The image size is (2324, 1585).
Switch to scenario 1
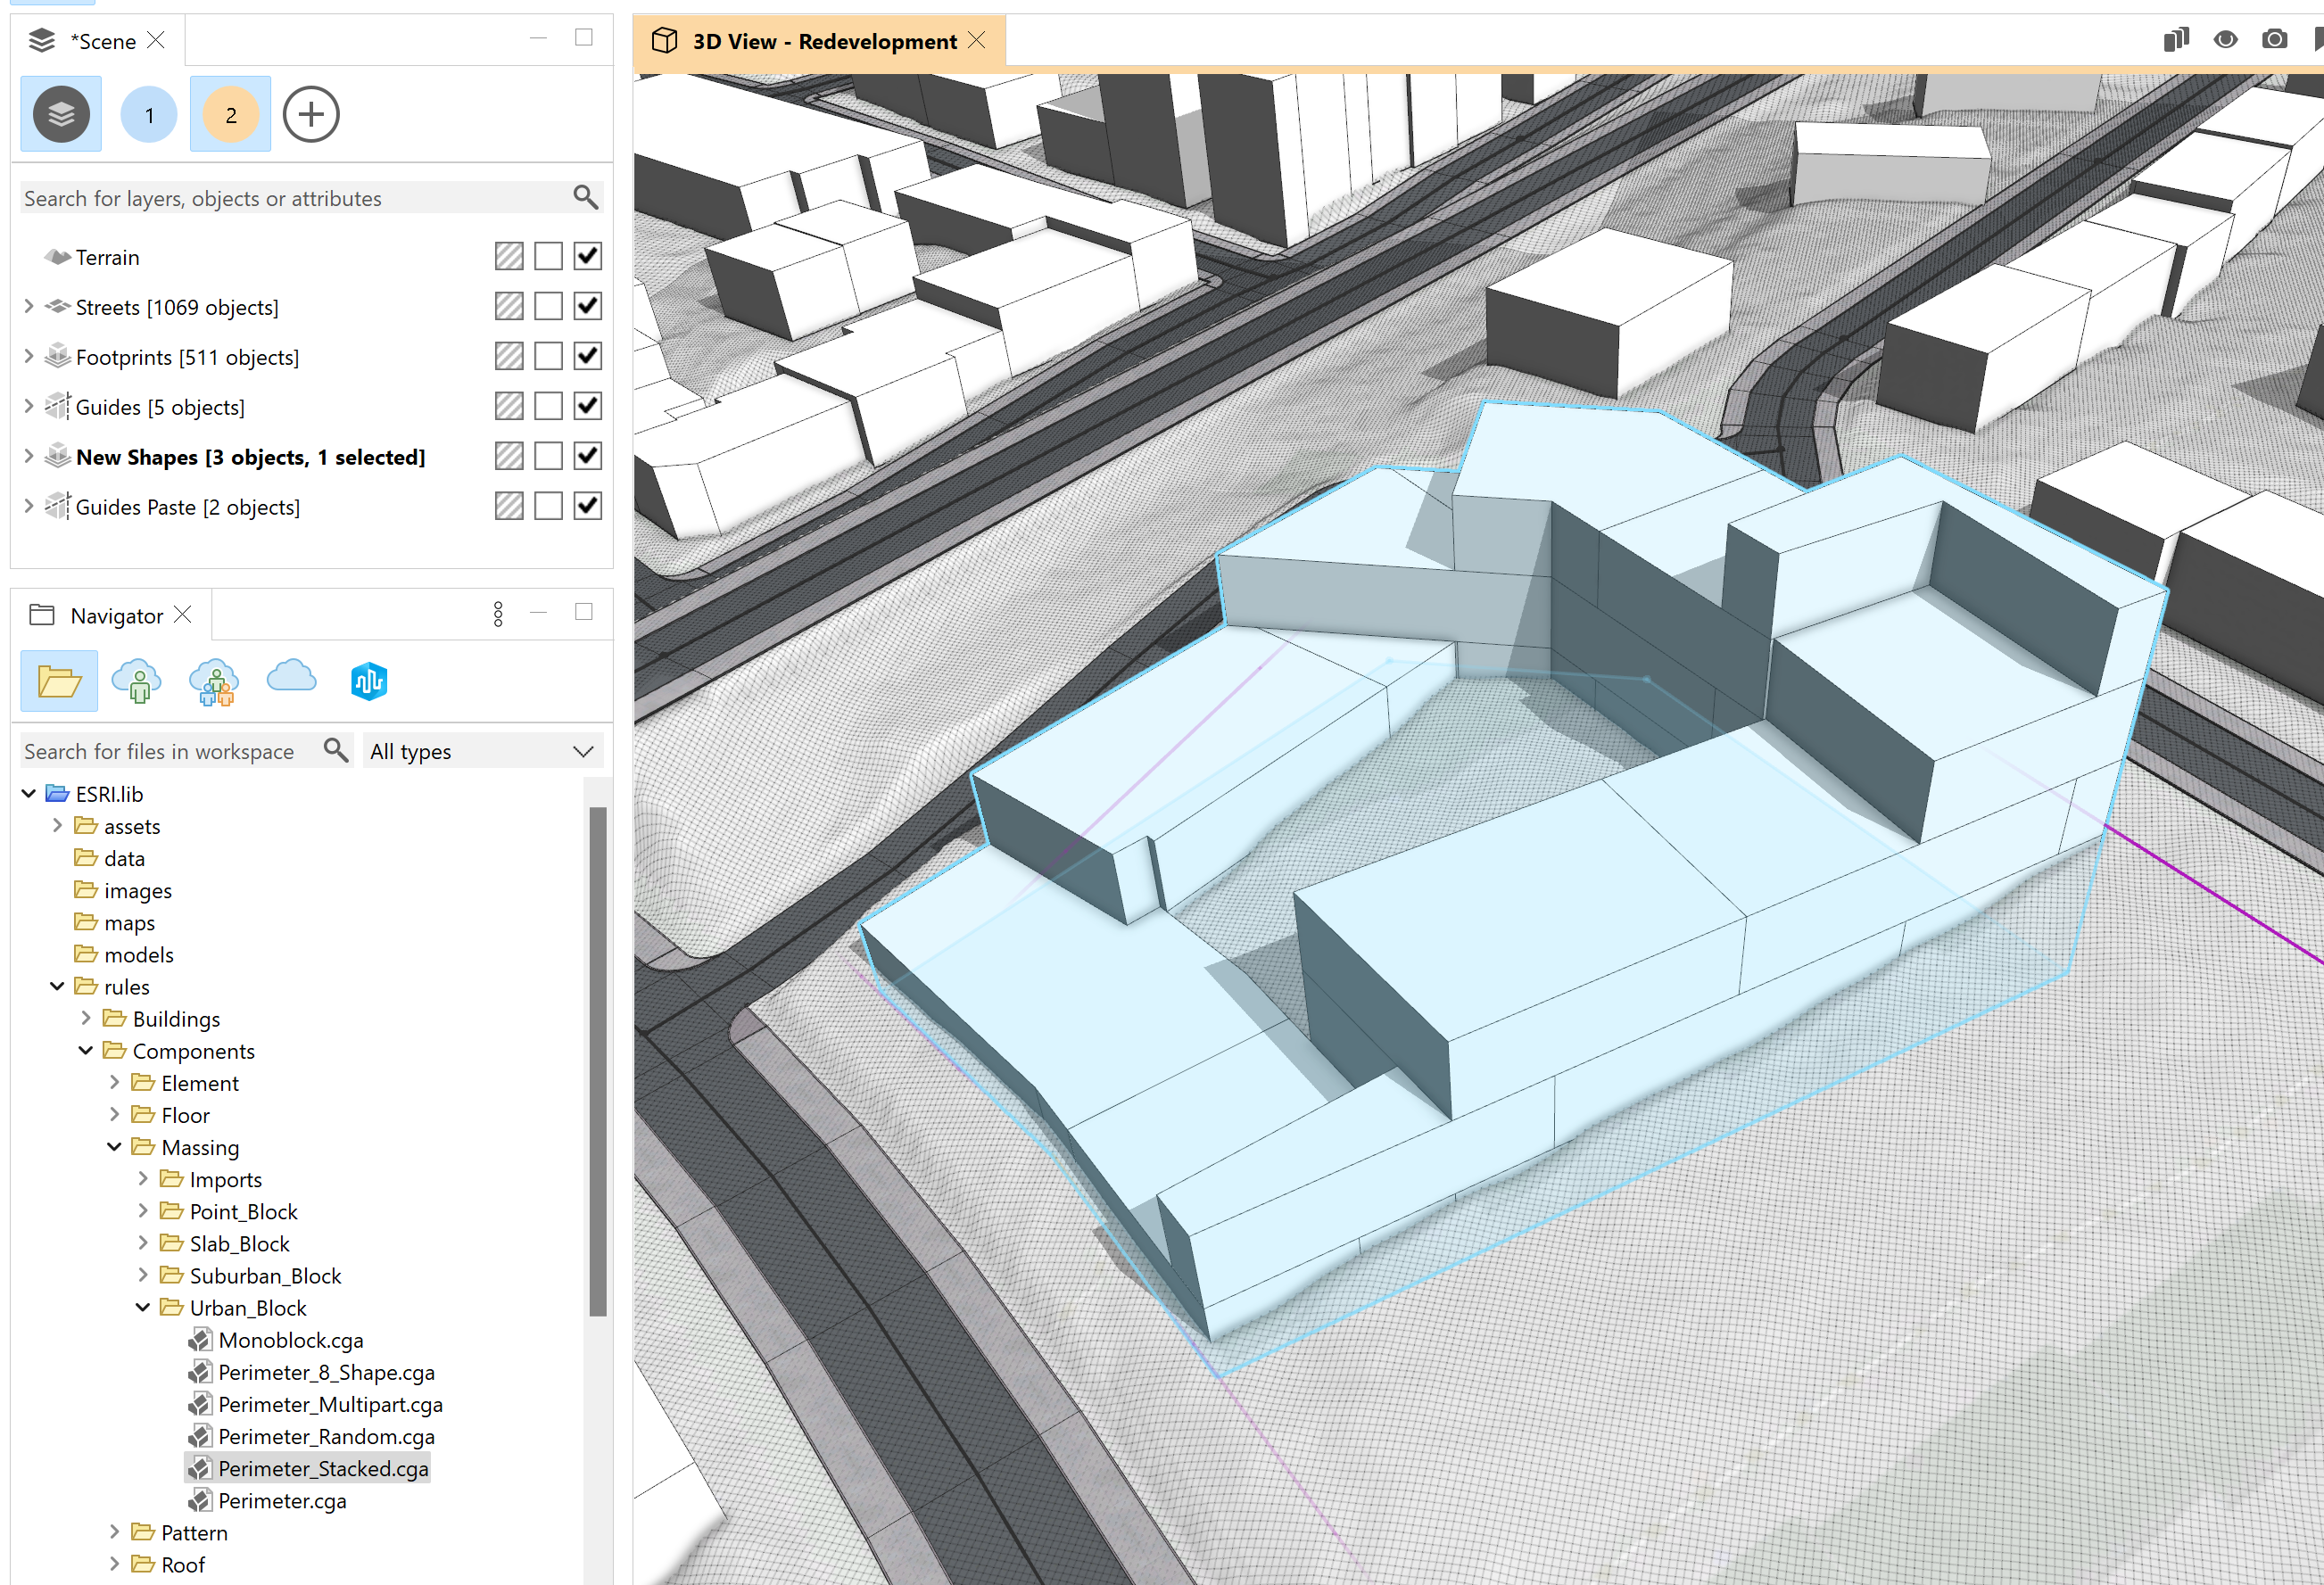coord(149,114)
